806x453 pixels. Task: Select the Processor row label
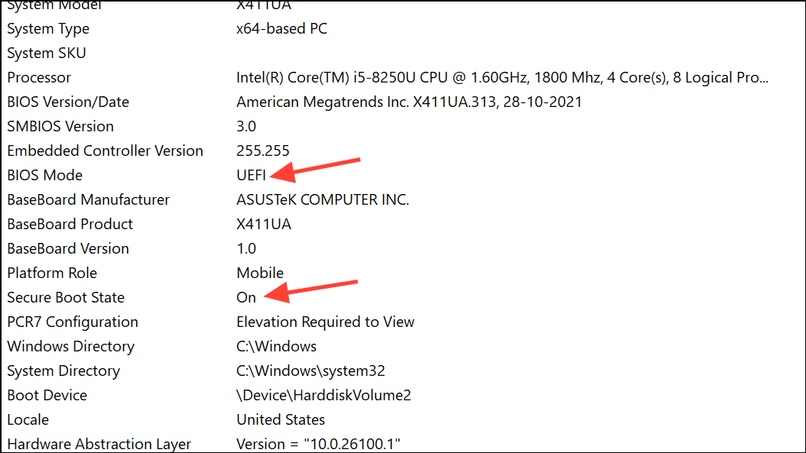coord(39,78)
